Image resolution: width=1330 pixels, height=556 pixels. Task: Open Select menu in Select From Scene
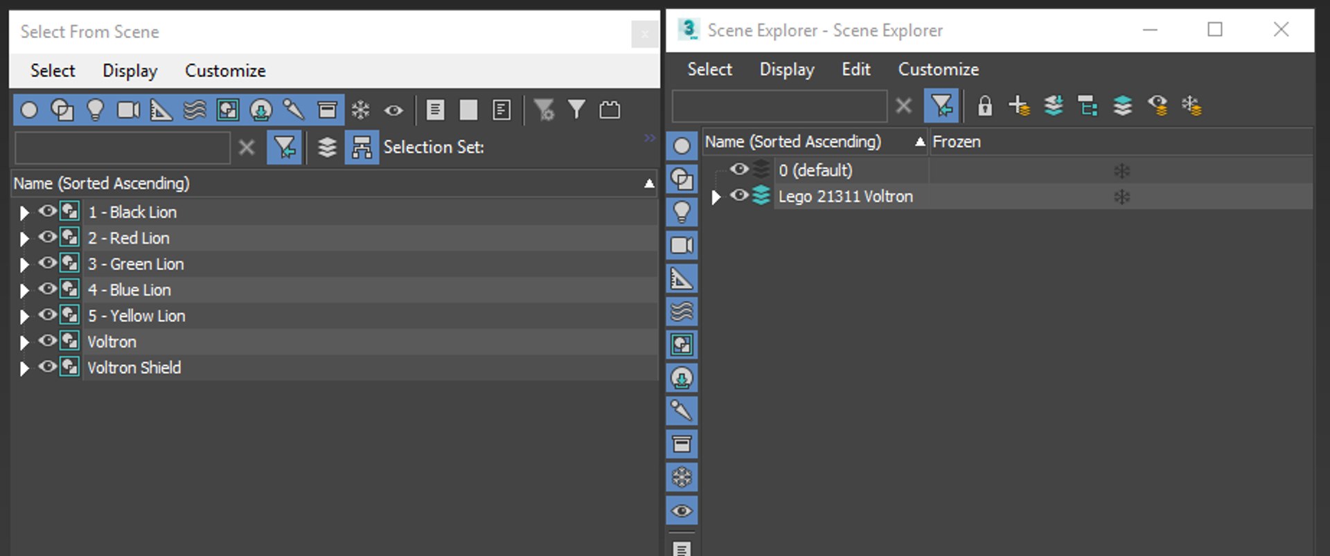click(53, 71)
